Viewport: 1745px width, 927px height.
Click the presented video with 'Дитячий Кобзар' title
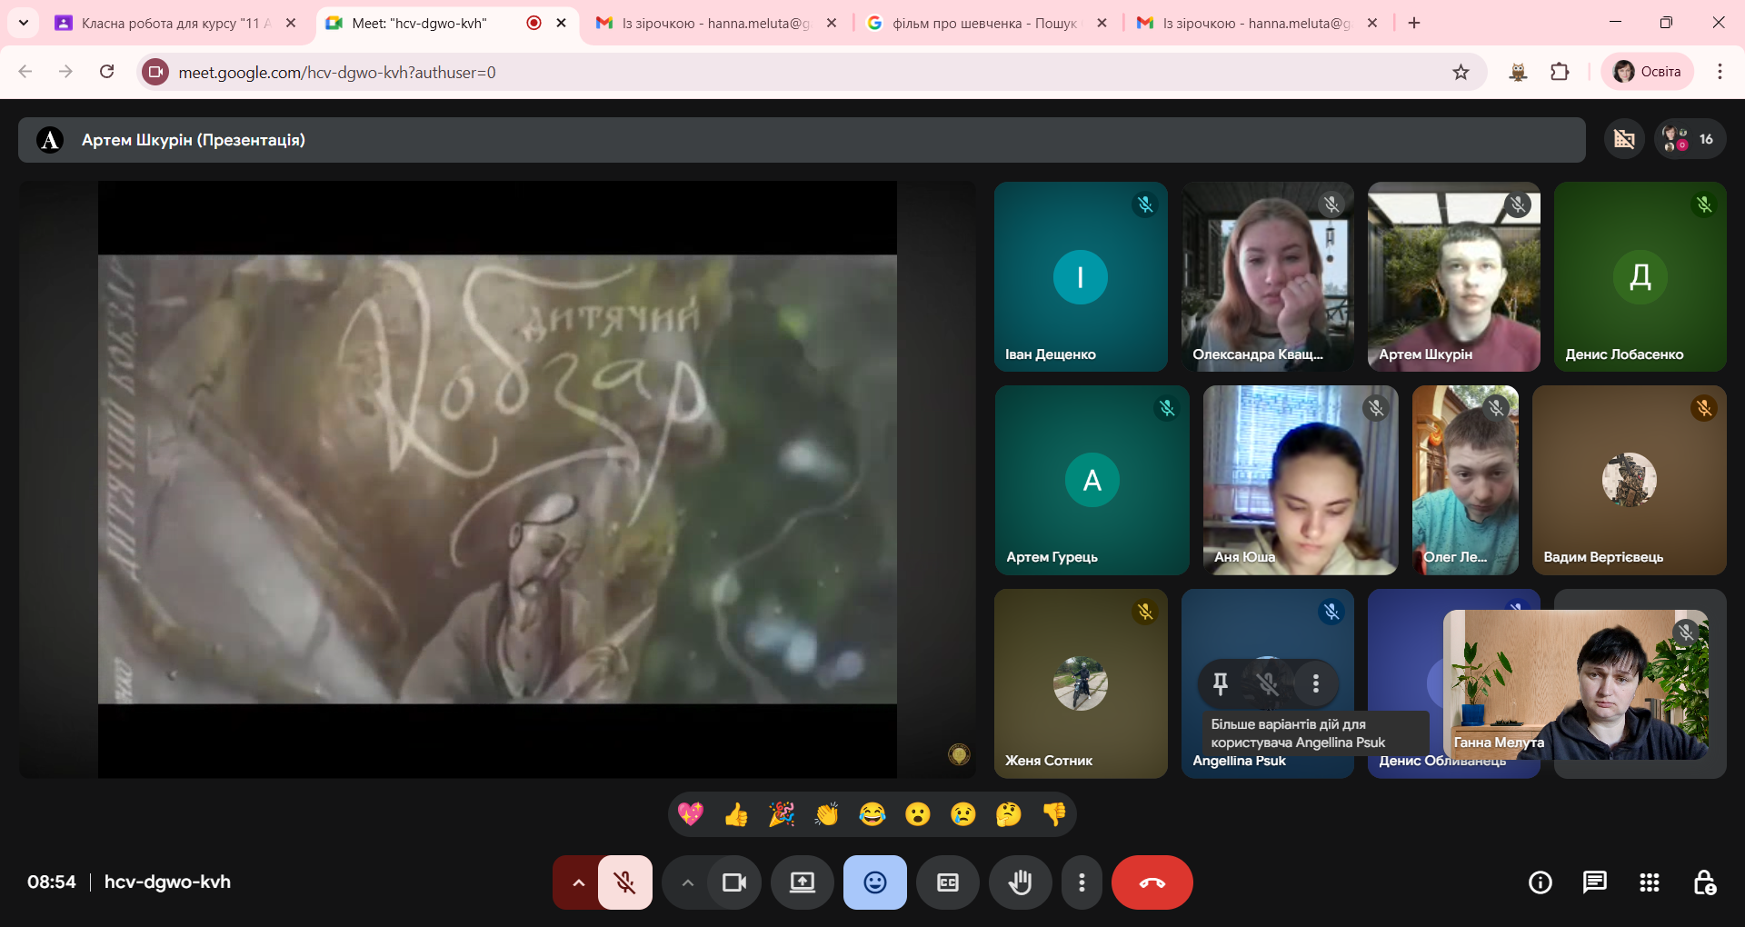pos(497,479)
